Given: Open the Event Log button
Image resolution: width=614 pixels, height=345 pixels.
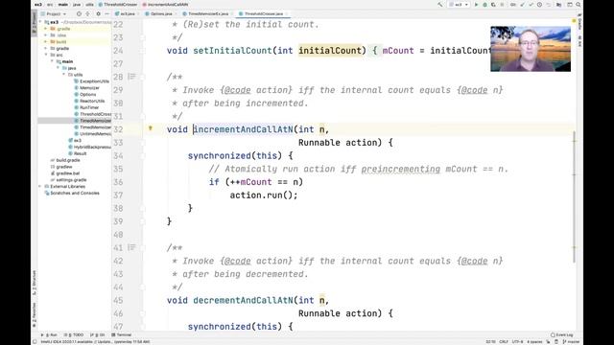Looking at the screenshot, I should click(x=562, y=335).
